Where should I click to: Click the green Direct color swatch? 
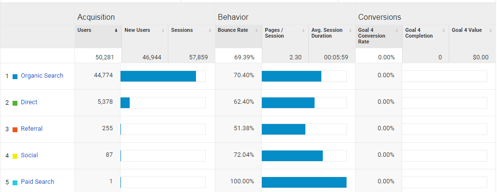pyautogui.click(x=15, y=103)
